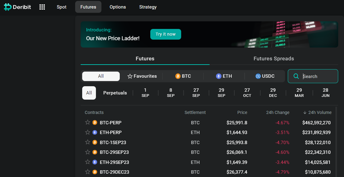Click the Try it now button
344x177 pixels.
click(x=166, y=34)
